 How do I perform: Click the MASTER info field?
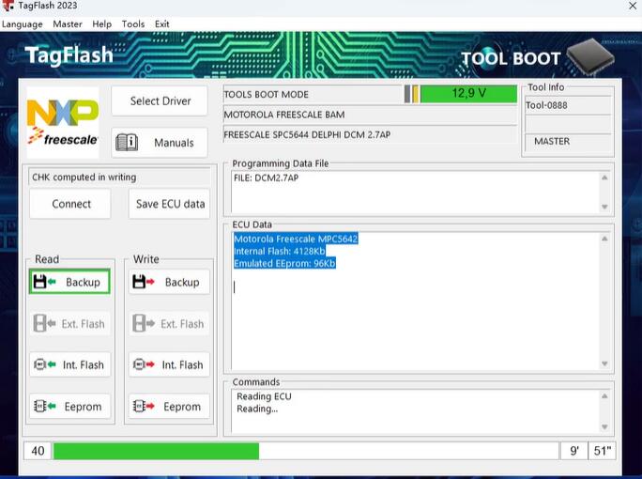(568, 142)
